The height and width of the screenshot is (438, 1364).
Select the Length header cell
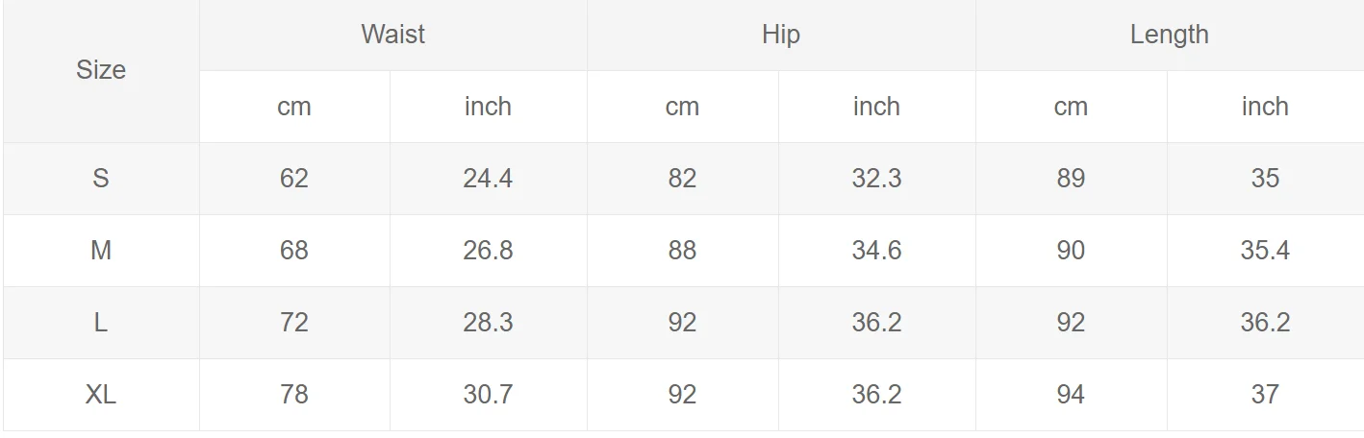(1170, 36)
